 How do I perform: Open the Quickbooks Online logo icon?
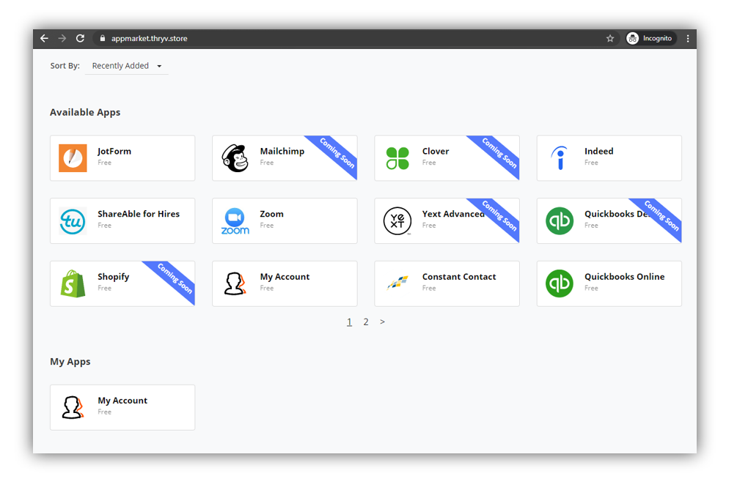click(559, 283)
